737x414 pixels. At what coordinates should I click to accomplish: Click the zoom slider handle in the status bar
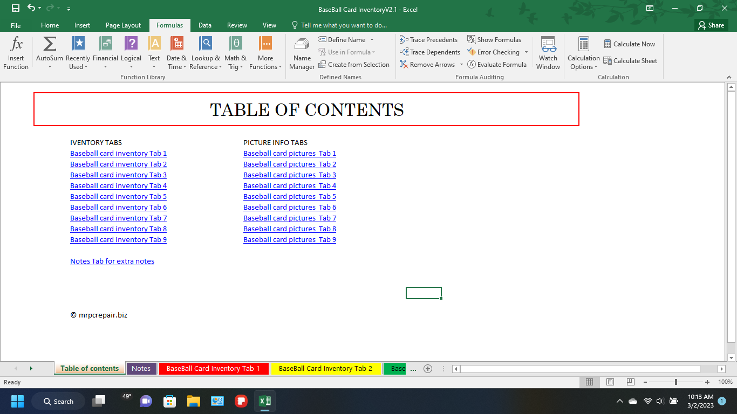pos(676,382)
